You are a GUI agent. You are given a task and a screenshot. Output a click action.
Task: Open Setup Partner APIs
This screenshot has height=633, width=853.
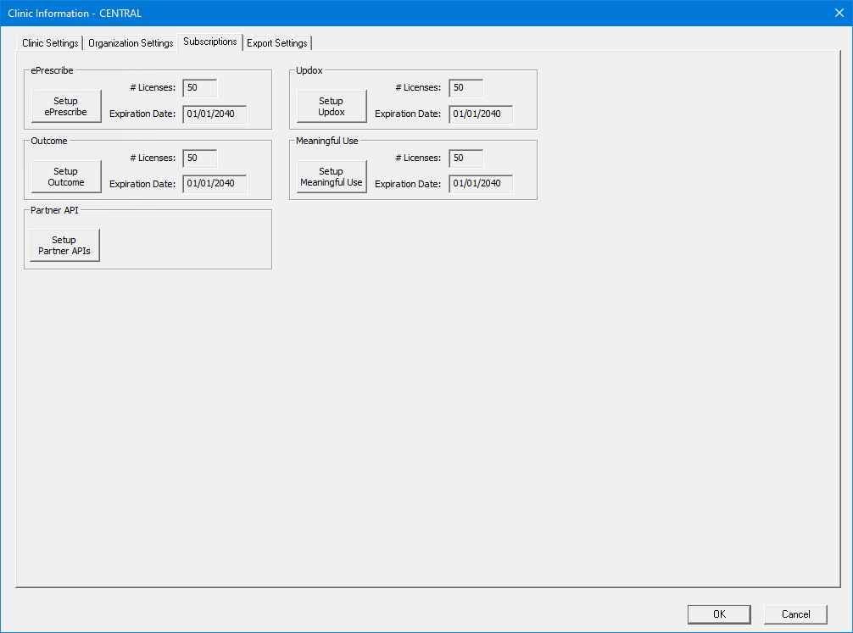pyautogui.click(x=64, y=246)
